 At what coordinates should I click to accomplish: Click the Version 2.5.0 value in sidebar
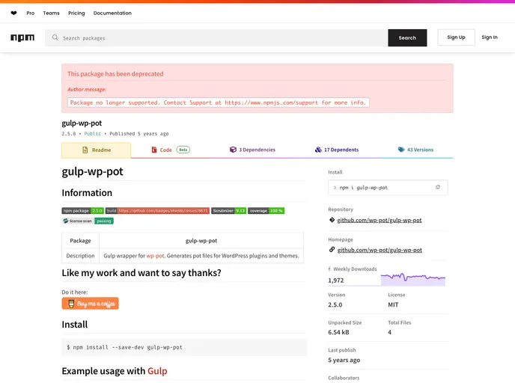(x=335, y=304)
